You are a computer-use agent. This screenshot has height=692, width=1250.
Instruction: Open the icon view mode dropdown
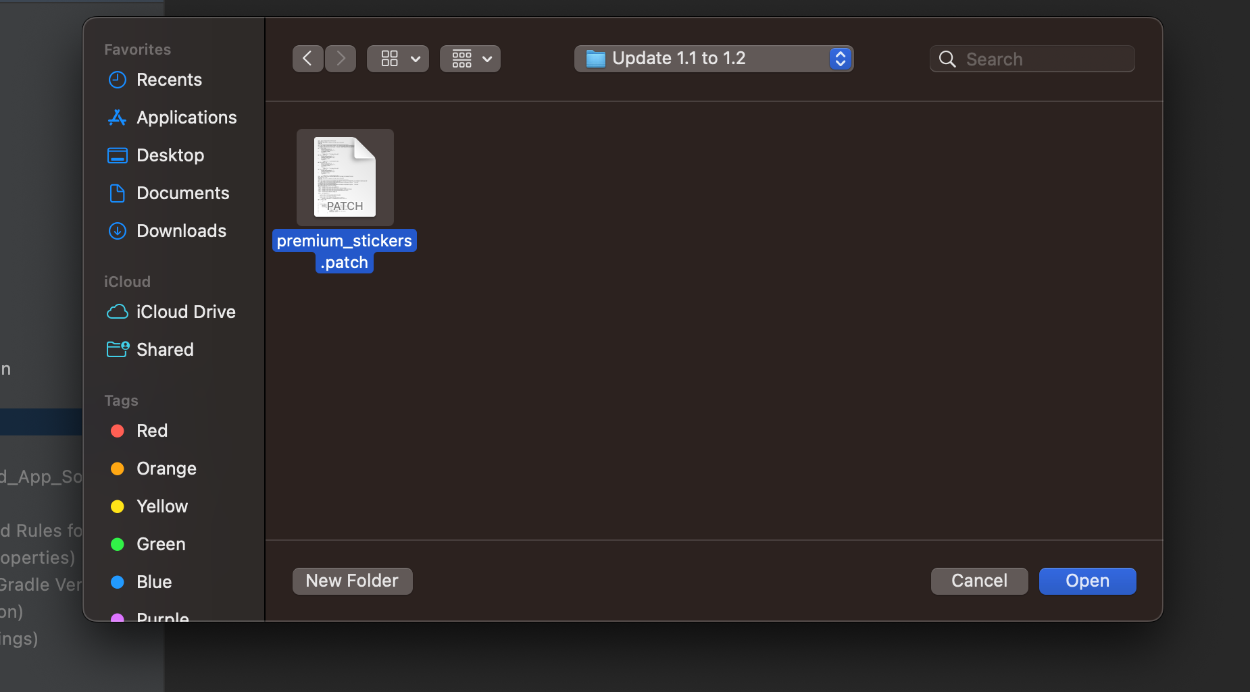(397, 59)
